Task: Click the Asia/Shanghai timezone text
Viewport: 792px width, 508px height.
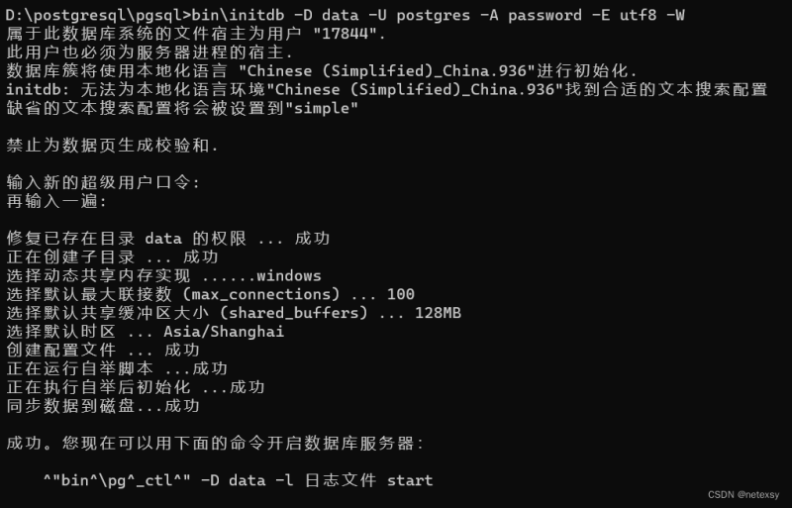Action: (224, 332)
